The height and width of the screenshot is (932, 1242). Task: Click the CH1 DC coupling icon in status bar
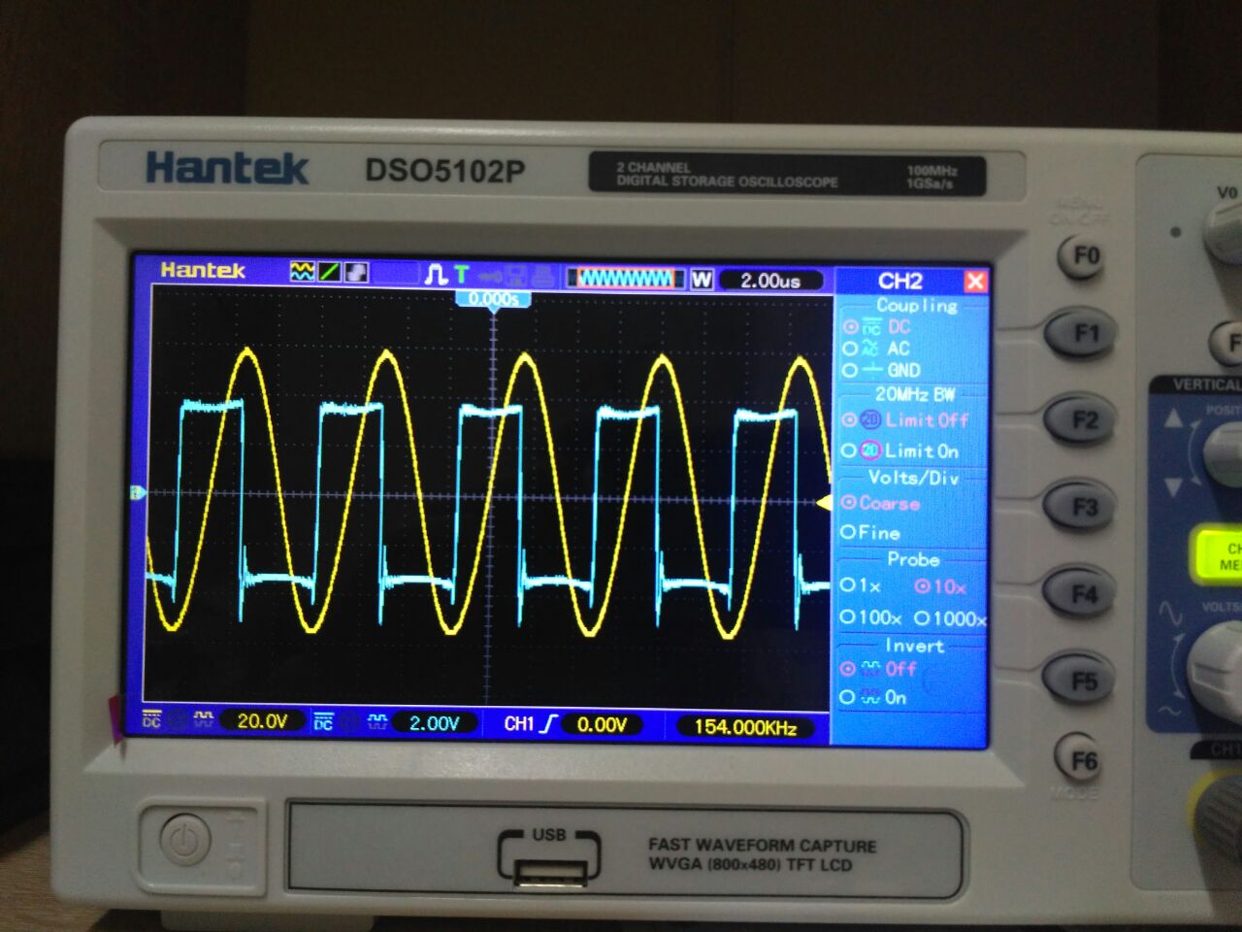point(151,719)
